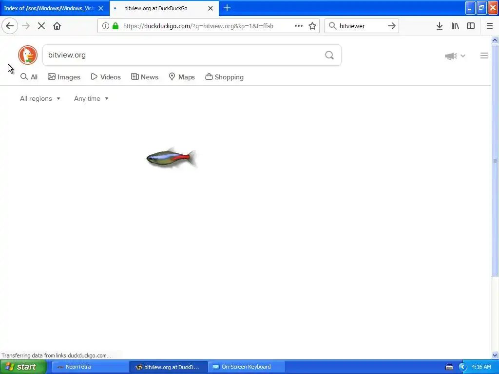Switch to Maps results
499x374 pixels.
coord(182,77)
